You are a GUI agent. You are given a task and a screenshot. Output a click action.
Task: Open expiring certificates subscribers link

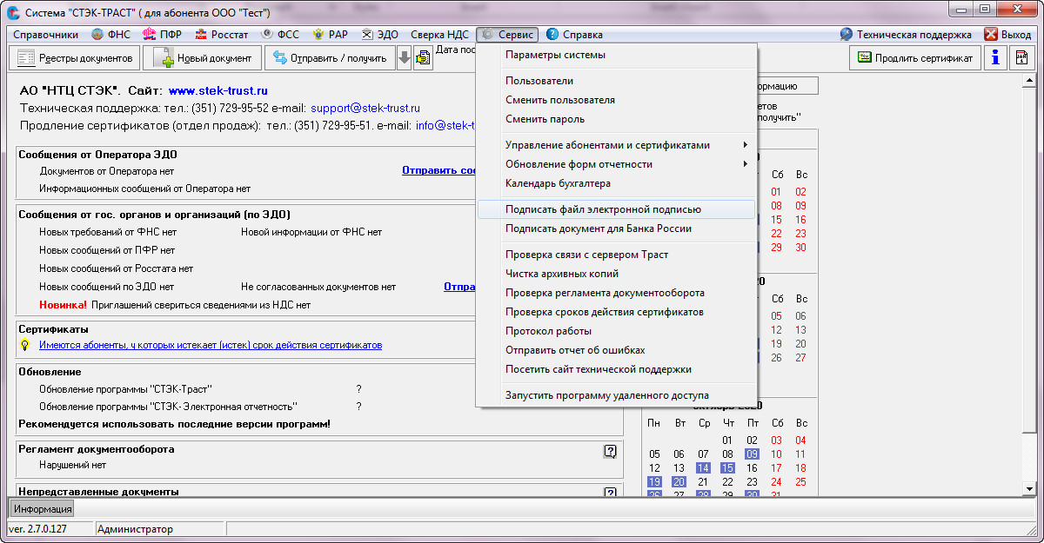pos(211,345)
